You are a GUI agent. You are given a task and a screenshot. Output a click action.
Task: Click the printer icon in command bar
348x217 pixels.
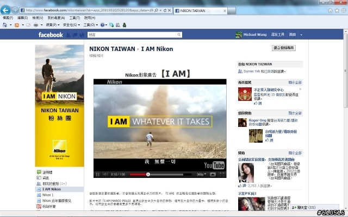coord(36,25)
